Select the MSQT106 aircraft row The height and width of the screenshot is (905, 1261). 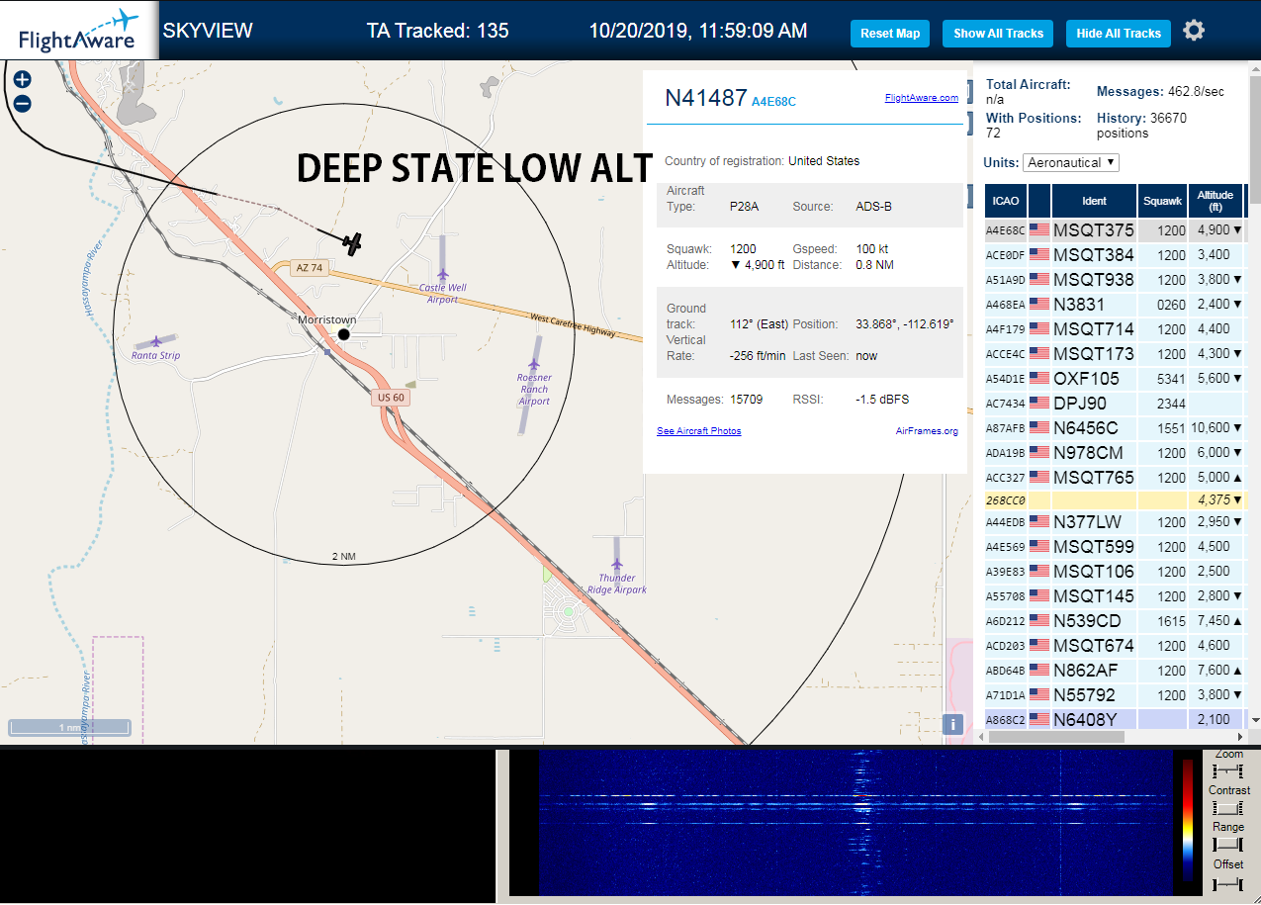tap(1115, 572)
